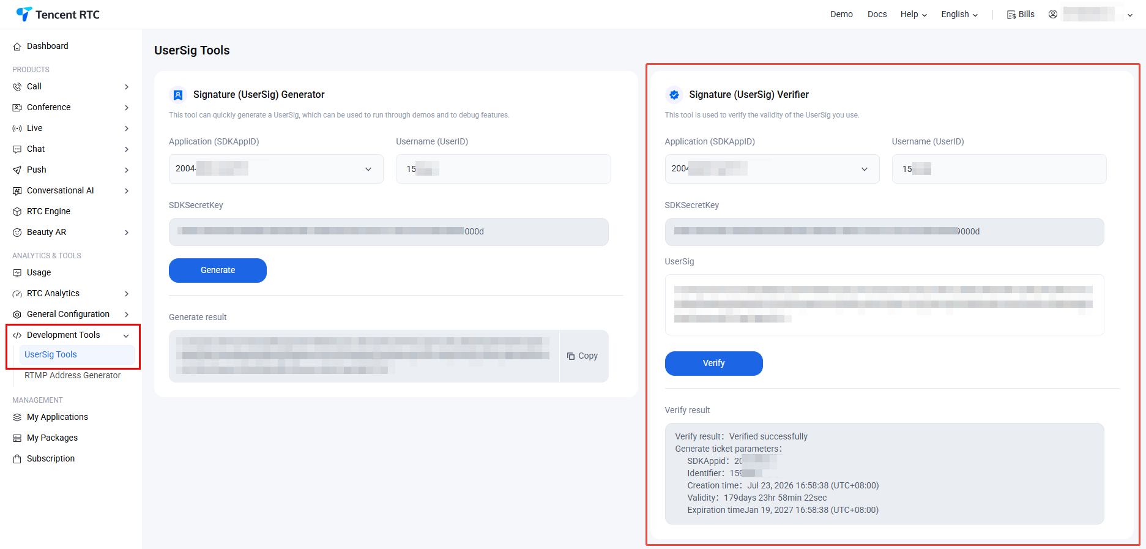
Task: Click the Generate result text box
Action: (364, 356)
